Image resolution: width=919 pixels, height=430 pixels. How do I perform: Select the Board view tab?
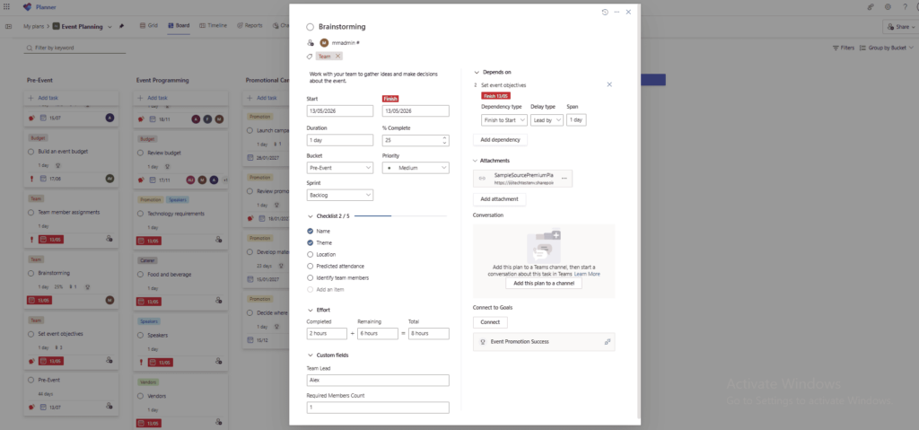tap(179, 26)
